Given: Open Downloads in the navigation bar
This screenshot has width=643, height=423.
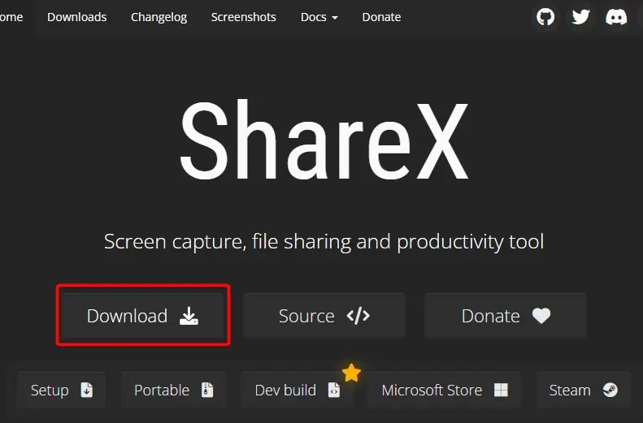Looking at the screenshot, I should pos(76,17).
